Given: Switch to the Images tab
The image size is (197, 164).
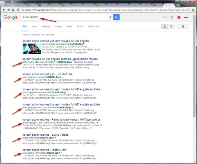Looking at the screenshot, I should [x=59, y=26].
